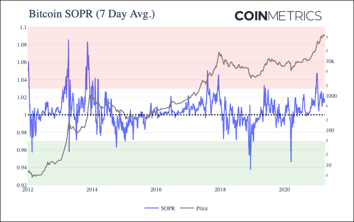Click the gray Price legend line swatch

(187, 208)
